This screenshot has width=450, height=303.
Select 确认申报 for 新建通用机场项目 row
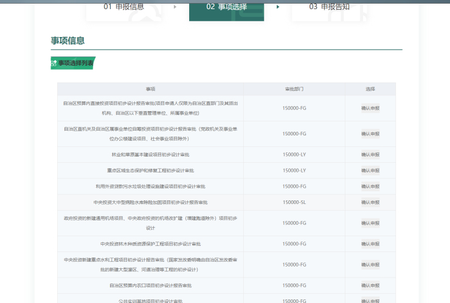(370, 223)
